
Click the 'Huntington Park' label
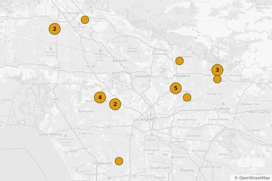151,152
